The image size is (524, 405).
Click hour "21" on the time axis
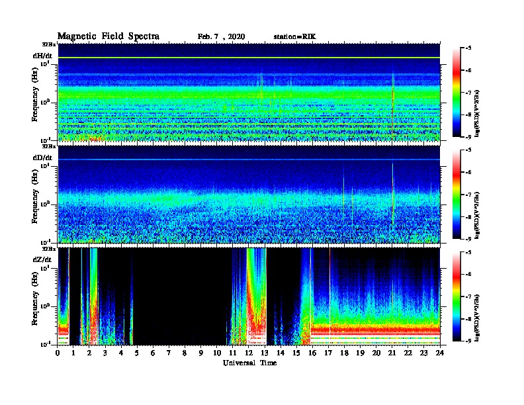(392, 353)
